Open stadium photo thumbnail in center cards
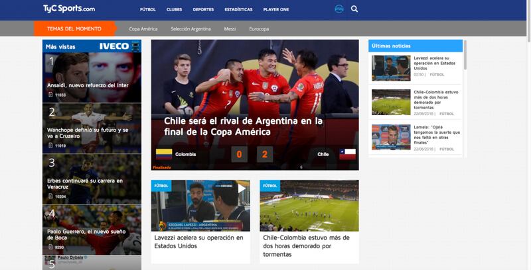 (309, 206)
